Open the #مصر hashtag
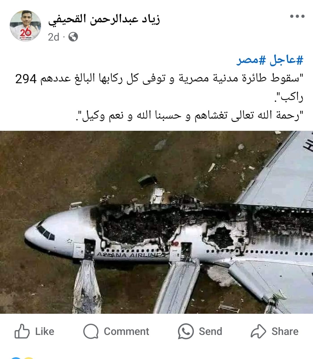 pos(251,60)
